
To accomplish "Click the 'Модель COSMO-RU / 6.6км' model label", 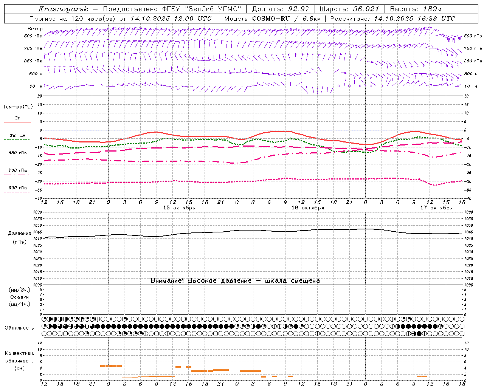I will pos(273,19).
